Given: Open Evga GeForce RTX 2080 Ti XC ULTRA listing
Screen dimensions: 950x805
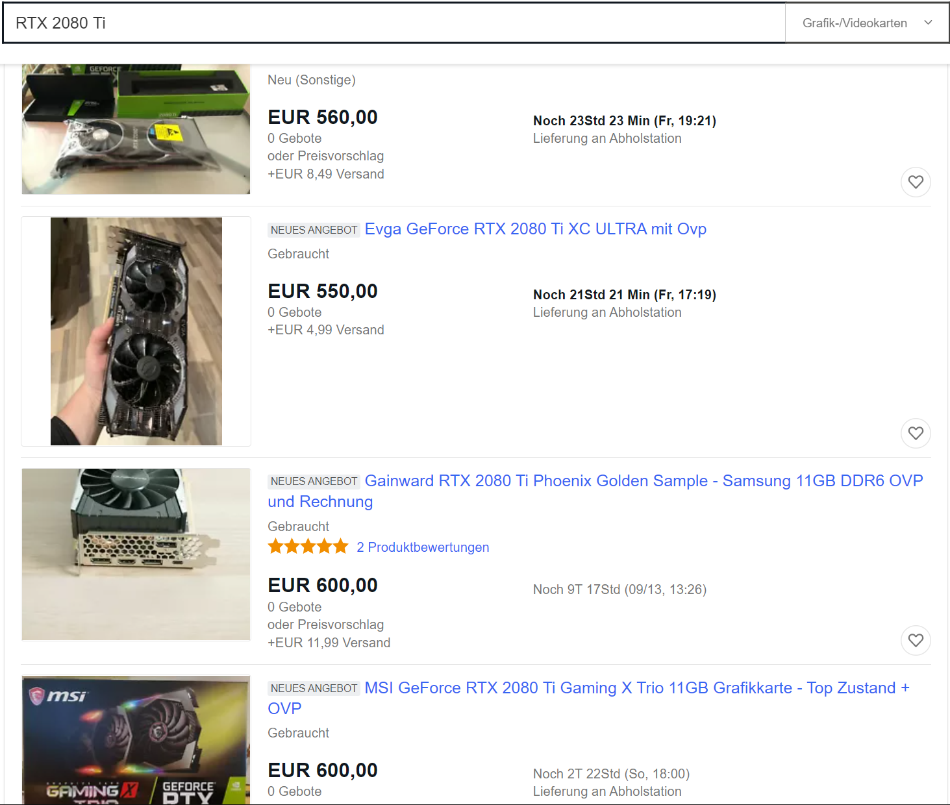Looking at the screenshot, I should tap(535, 229).
